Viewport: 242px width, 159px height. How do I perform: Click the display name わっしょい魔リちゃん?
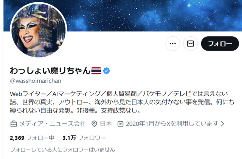tap(50, 71)
